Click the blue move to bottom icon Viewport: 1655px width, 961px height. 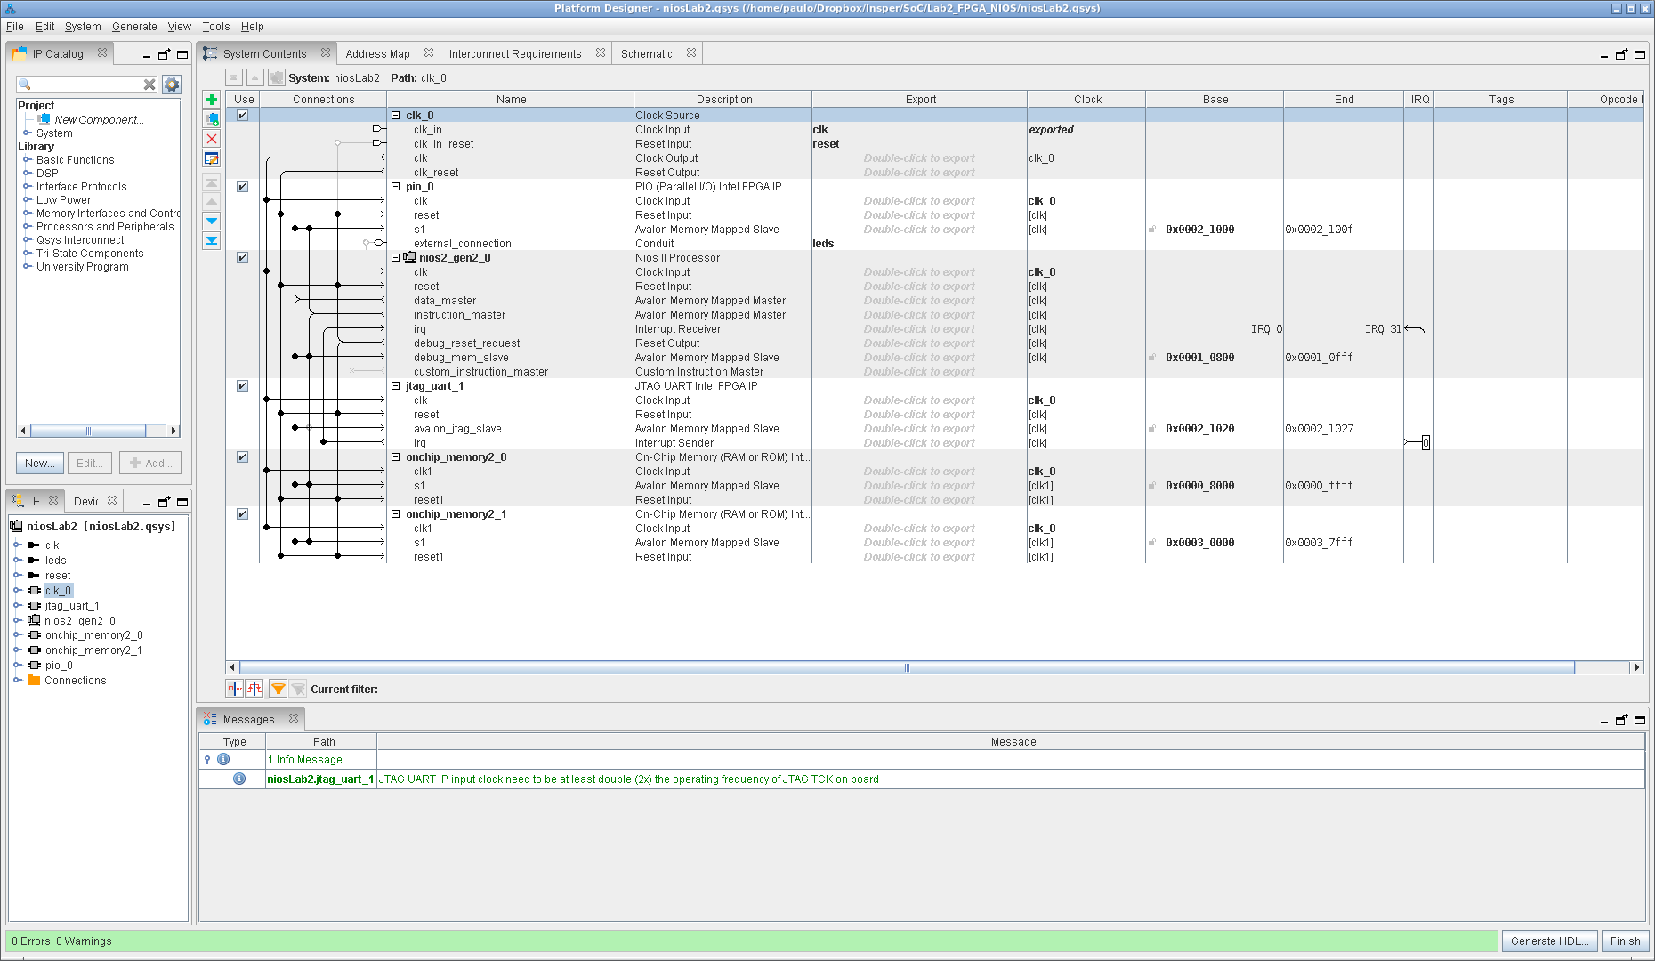pos(212,240)
